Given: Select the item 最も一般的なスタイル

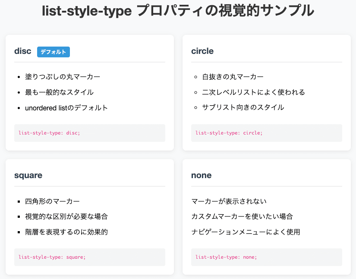Looking at the screenshot, I should coord(59,92).
